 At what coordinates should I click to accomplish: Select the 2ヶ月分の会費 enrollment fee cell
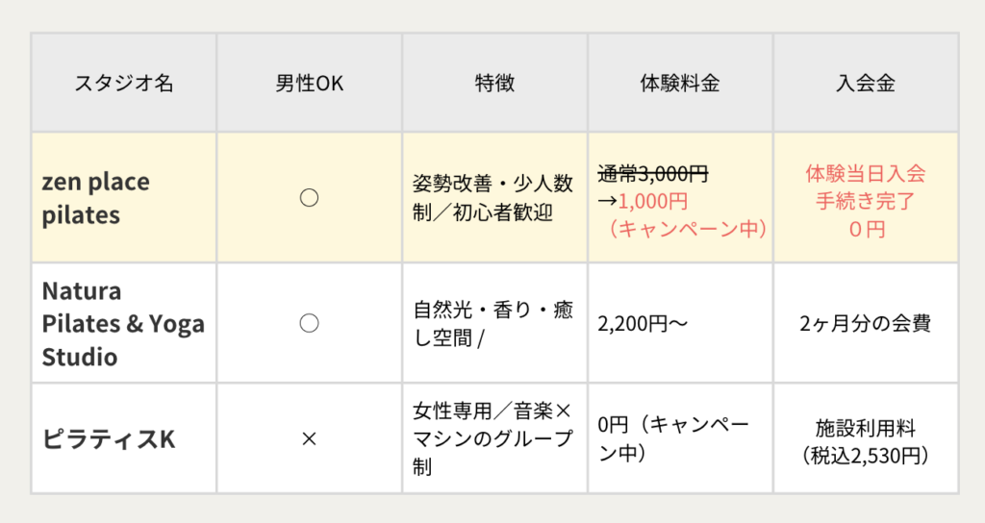pos(865,323)
